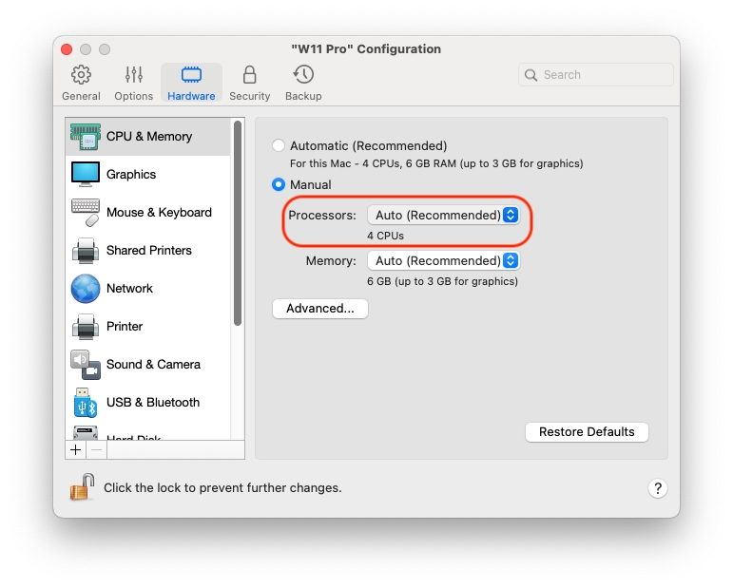The width and height of the screenshot is (733, 588).
Task: Open help with the question mark button
Action: tap(658, 488)
